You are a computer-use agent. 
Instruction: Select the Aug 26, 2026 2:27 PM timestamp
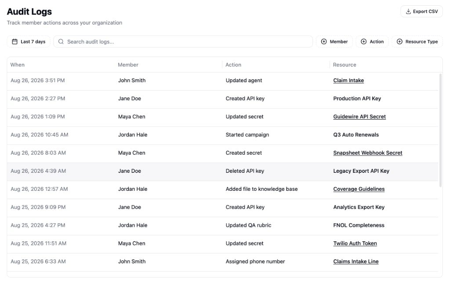pyautogui.click(x=38, y=99)
